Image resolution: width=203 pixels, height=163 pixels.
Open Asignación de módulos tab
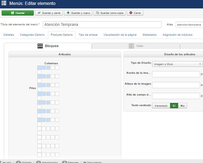tap(177, 35)
